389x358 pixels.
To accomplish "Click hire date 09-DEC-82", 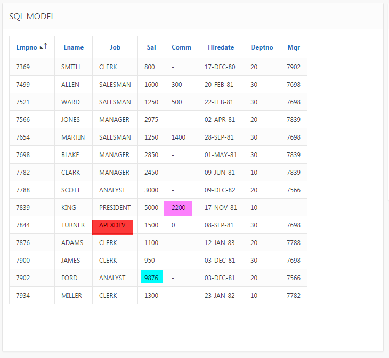I will (x=220, y=190).
